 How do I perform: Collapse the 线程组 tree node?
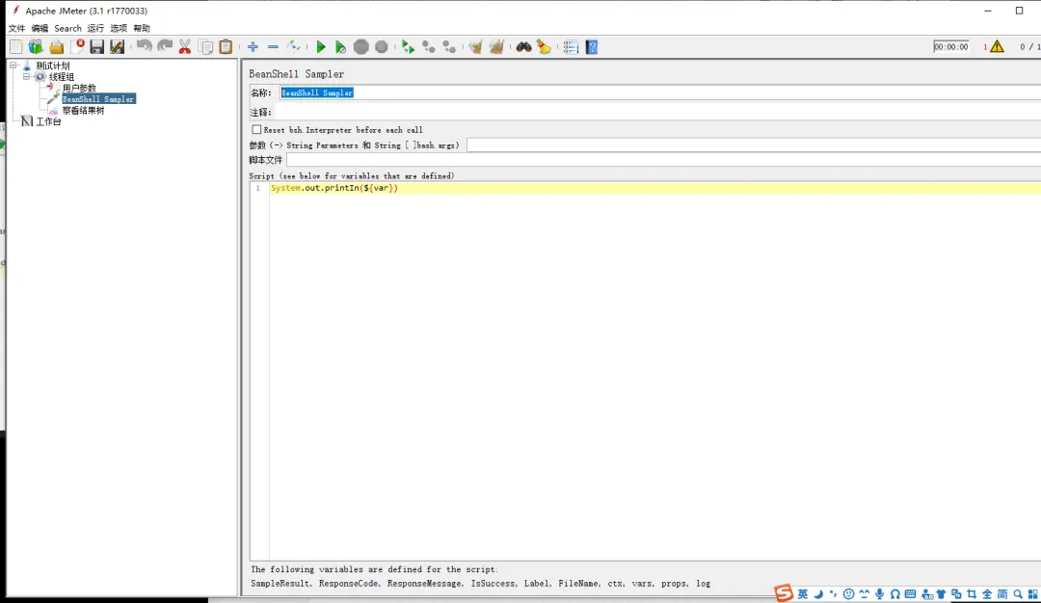click(x=26, y=76)
